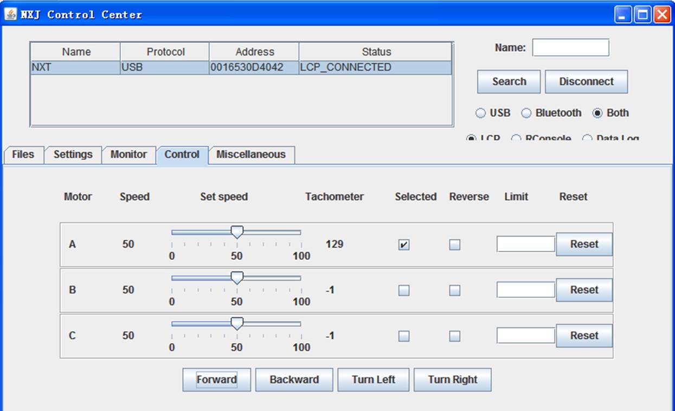Click the Set speed column heading
Screen dimensions: 675x411
pyautogui.click(x=224, y=197)
